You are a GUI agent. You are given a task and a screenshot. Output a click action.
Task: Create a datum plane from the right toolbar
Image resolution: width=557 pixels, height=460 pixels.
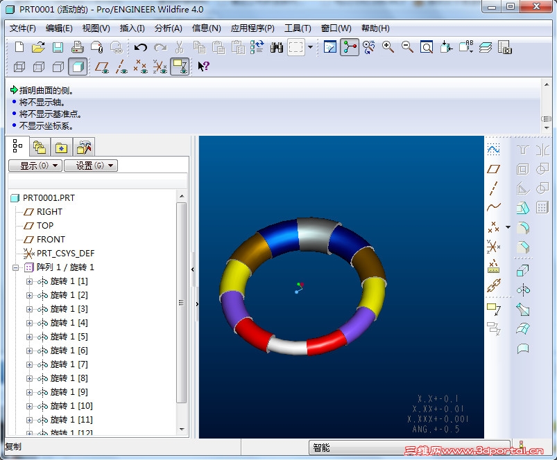pos(493,169)
